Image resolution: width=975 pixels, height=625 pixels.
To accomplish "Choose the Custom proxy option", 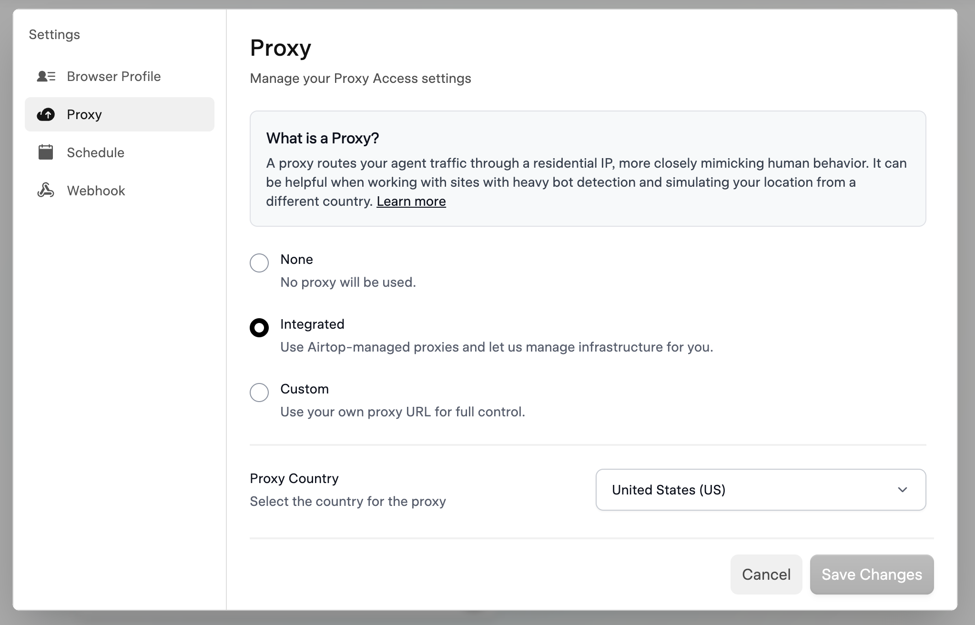I will [259, 392].
